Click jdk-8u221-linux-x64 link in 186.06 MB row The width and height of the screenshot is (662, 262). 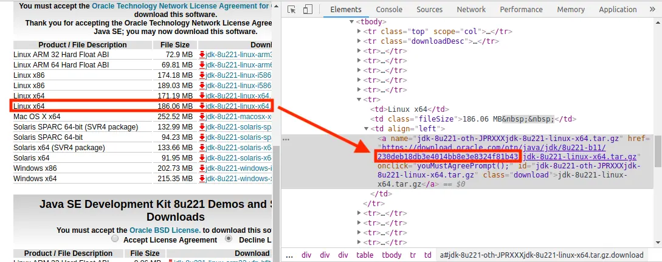pos(238,106)
